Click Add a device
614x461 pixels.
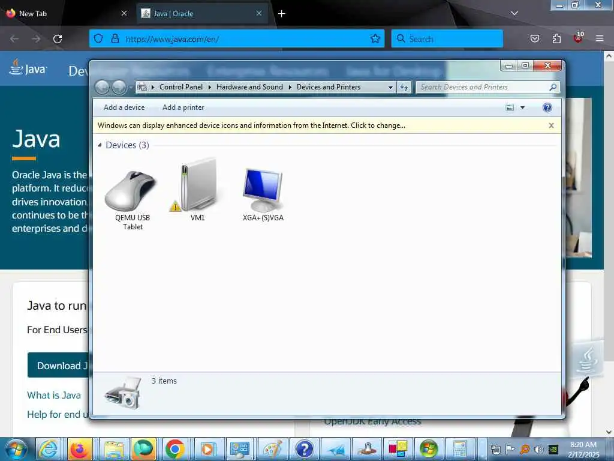pyautogui.click(x=124, y=107)
